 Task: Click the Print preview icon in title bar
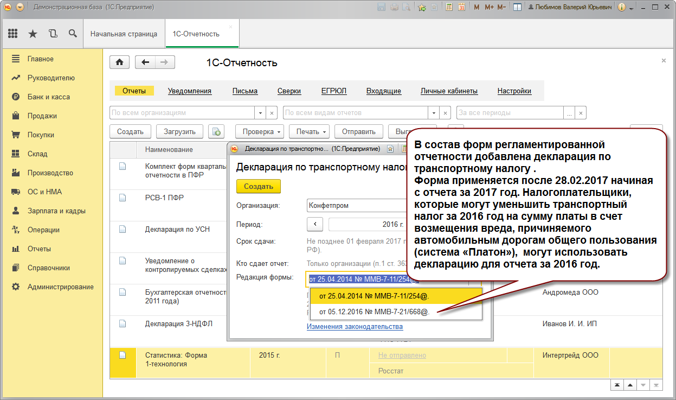tap(406, 7)
